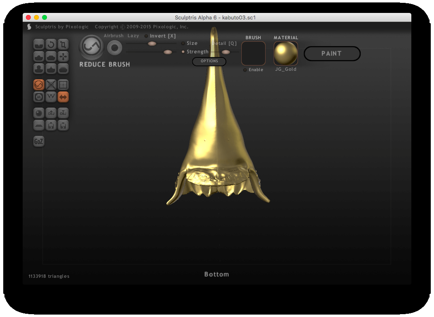Switch to PAINT mode
The height and width of the screenshot is (317, 434).
tap(332, 54)
